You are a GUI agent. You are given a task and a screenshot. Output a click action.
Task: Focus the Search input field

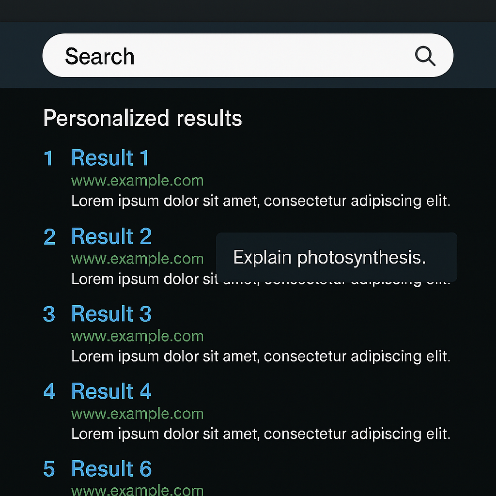(x=232, y=56)
